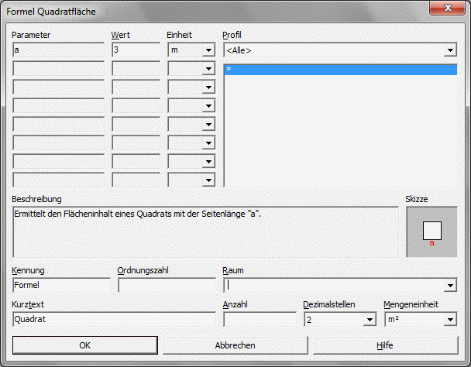Viewport: 471px width, 367px height.
Task: Click the square Skizze thumbnail
Action: [431, 232]
